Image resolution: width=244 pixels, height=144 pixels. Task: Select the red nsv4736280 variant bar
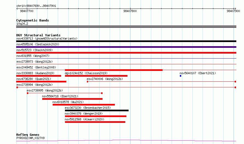[x=41, y=82]
